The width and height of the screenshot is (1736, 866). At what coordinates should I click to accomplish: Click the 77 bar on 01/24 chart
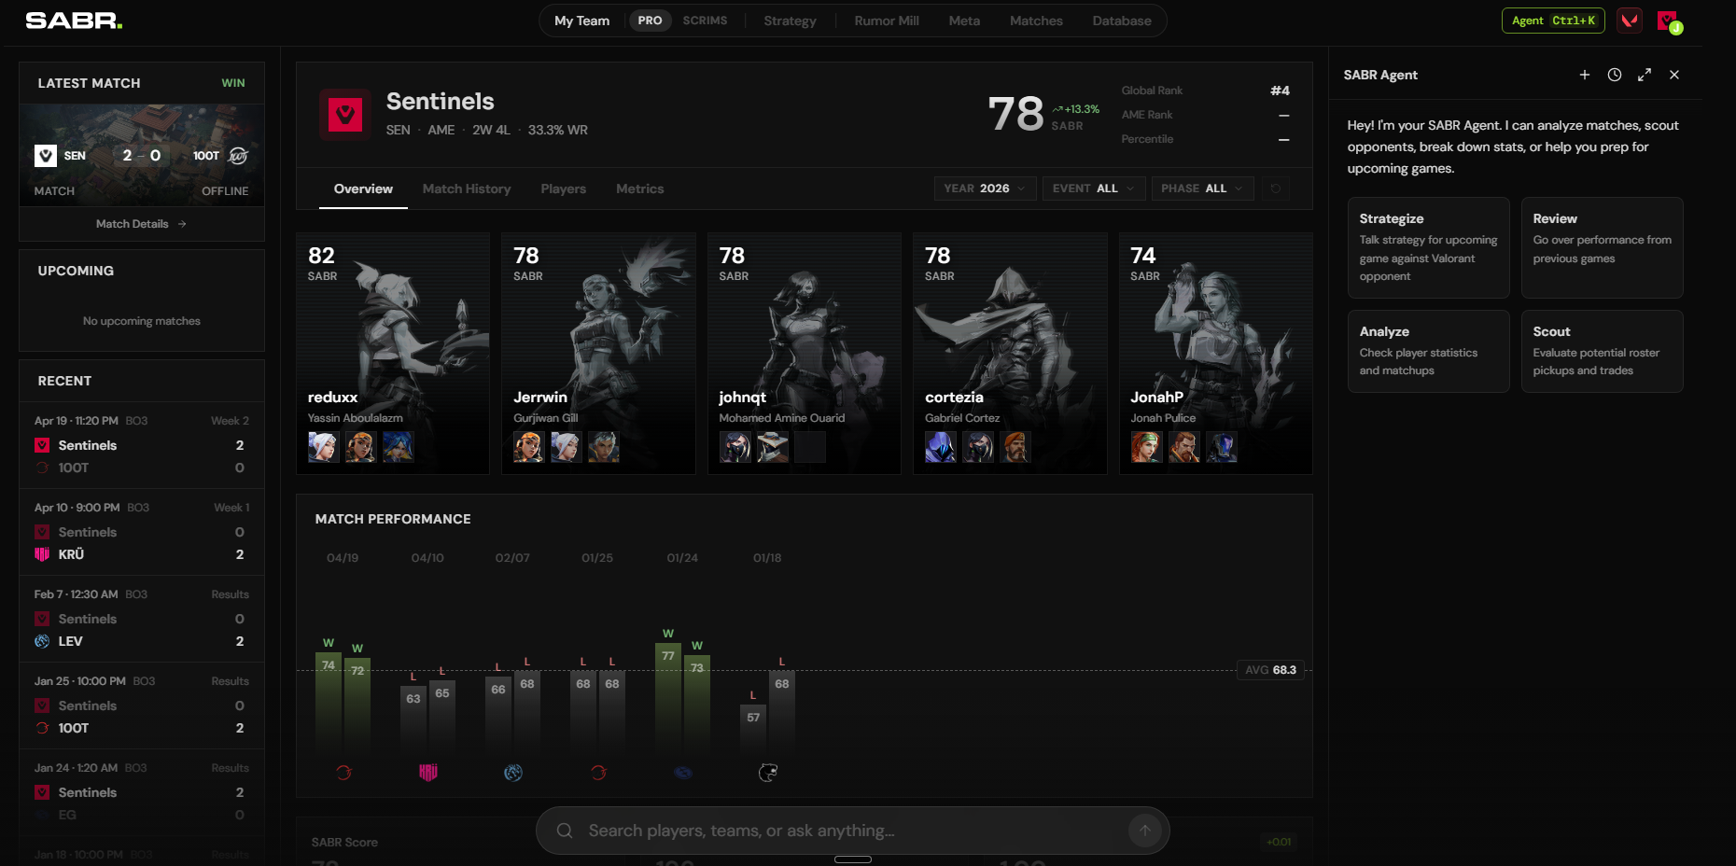click(668, 698)
